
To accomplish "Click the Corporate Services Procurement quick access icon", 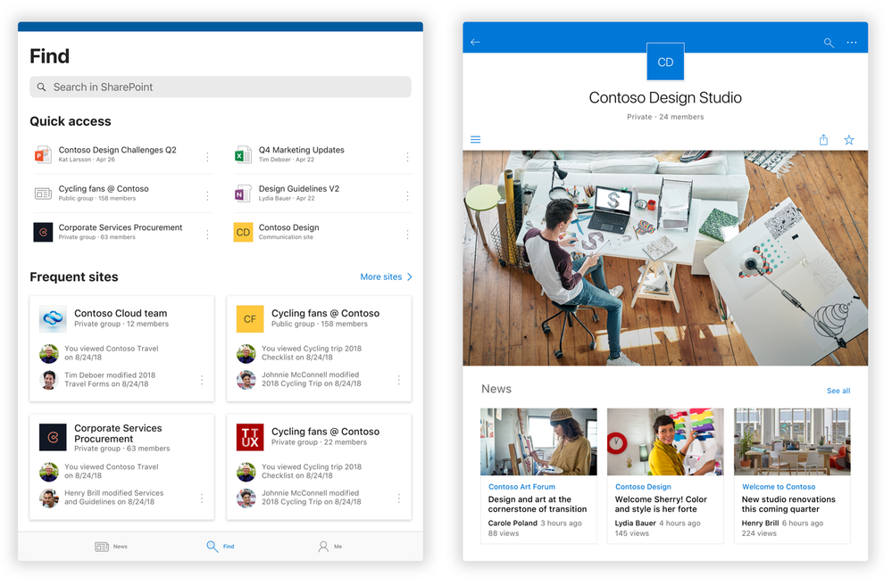I will coord(43,232).
